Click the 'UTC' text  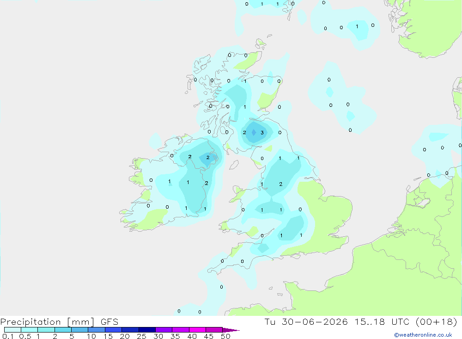tap(401, 321)
